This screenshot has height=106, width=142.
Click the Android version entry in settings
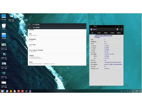pyautogui.click(x=57, y=46)
